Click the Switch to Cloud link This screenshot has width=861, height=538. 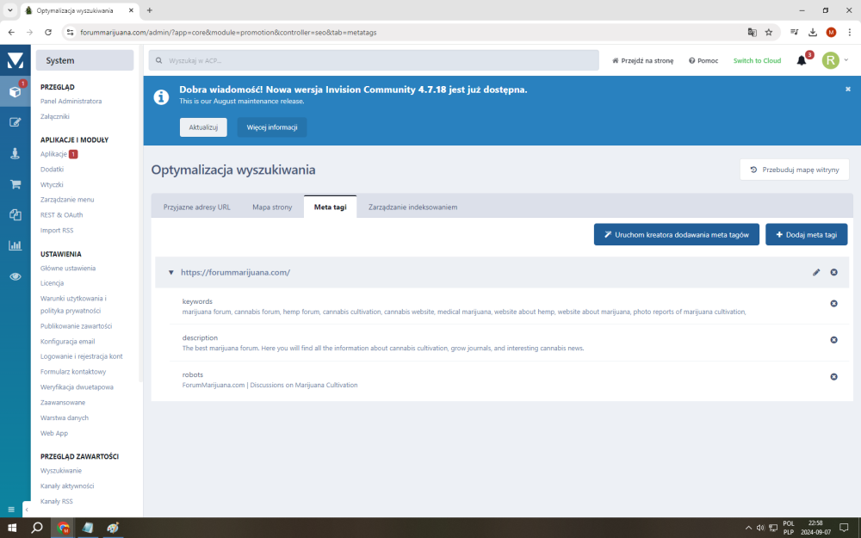tap(757, 61)
